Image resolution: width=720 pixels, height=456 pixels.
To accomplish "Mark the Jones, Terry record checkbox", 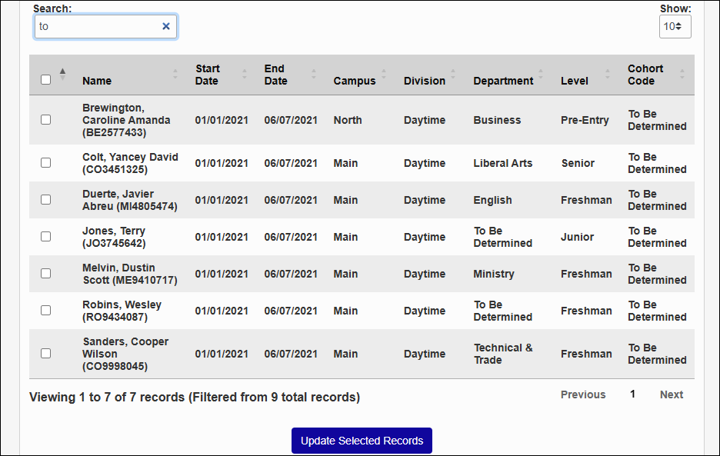I will click(x=45, y=237).
